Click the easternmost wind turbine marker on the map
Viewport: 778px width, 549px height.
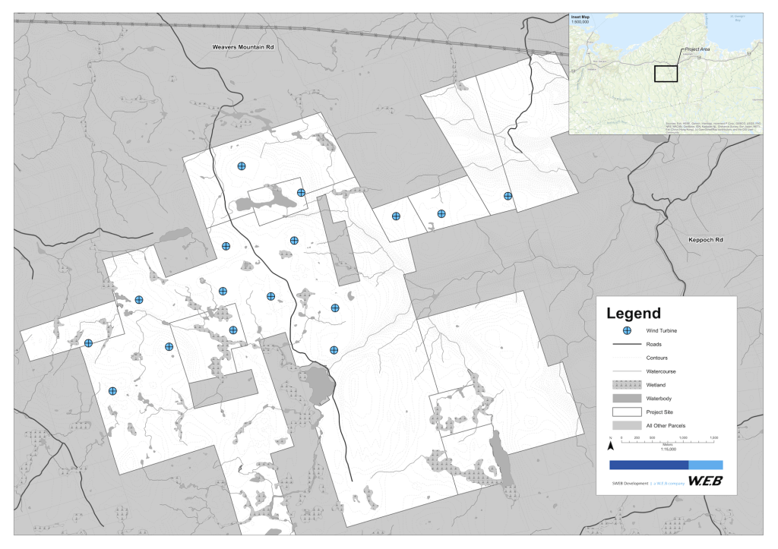tap(508, 196)
